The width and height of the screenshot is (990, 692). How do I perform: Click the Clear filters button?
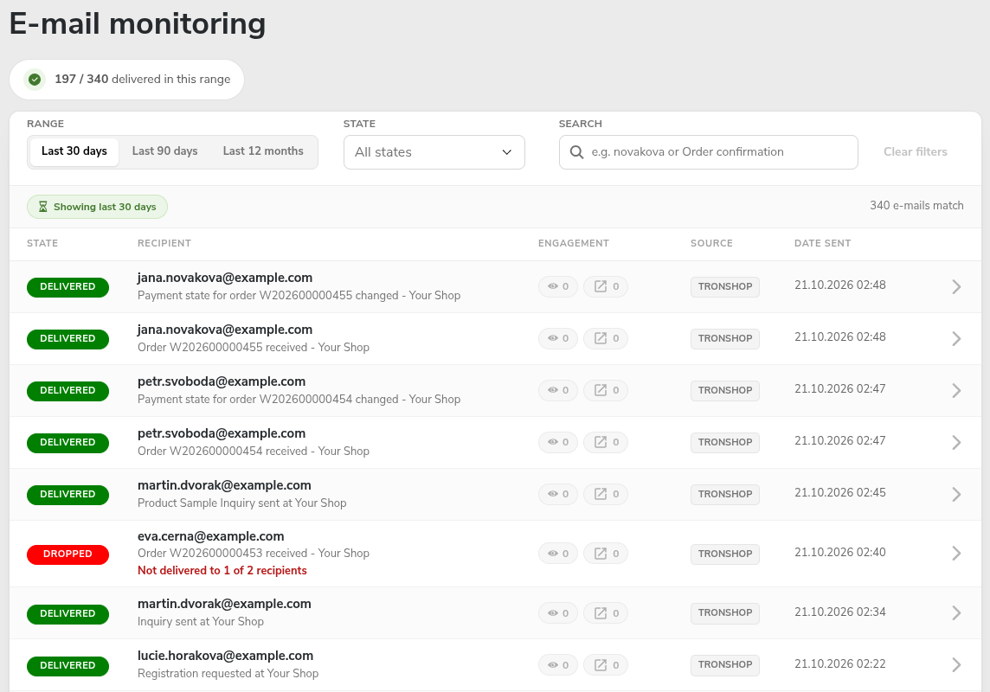click(x=915, y=152)
